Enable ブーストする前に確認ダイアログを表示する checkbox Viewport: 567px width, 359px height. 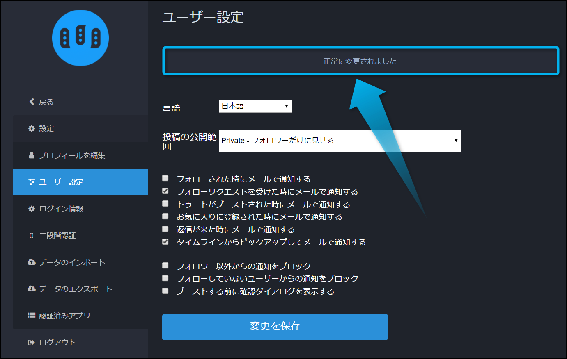pyautogui.click(x=165, y=291)
